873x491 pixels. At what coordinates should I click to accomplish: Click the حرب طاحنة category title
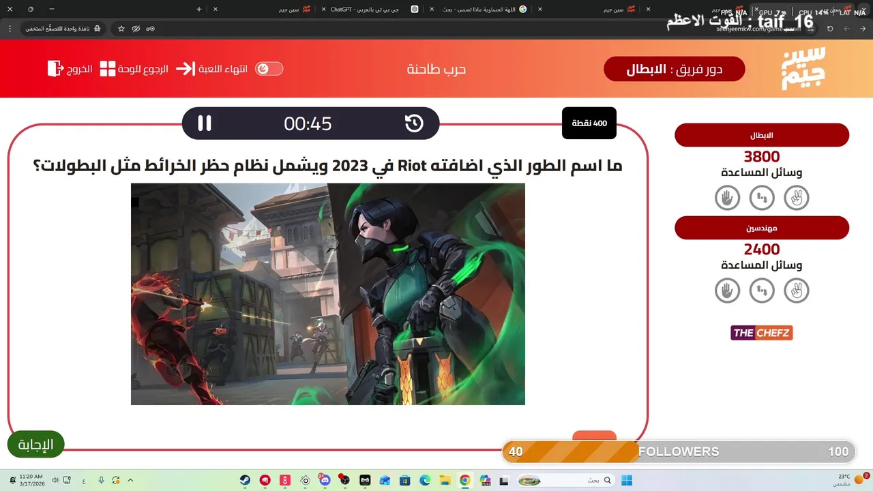pyautogui.click(x=436, y=69)
